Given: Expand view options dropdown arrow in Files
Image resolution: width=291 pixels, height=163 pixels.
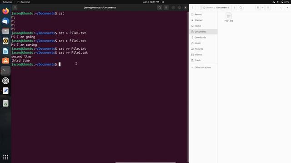Looking at the screenshot, I should [x=262, y=8].
